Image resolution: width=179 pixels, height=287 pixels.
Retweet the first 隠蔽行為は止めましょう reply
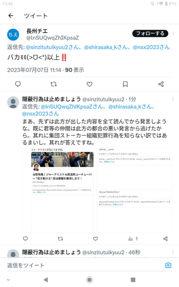(60, 239)
